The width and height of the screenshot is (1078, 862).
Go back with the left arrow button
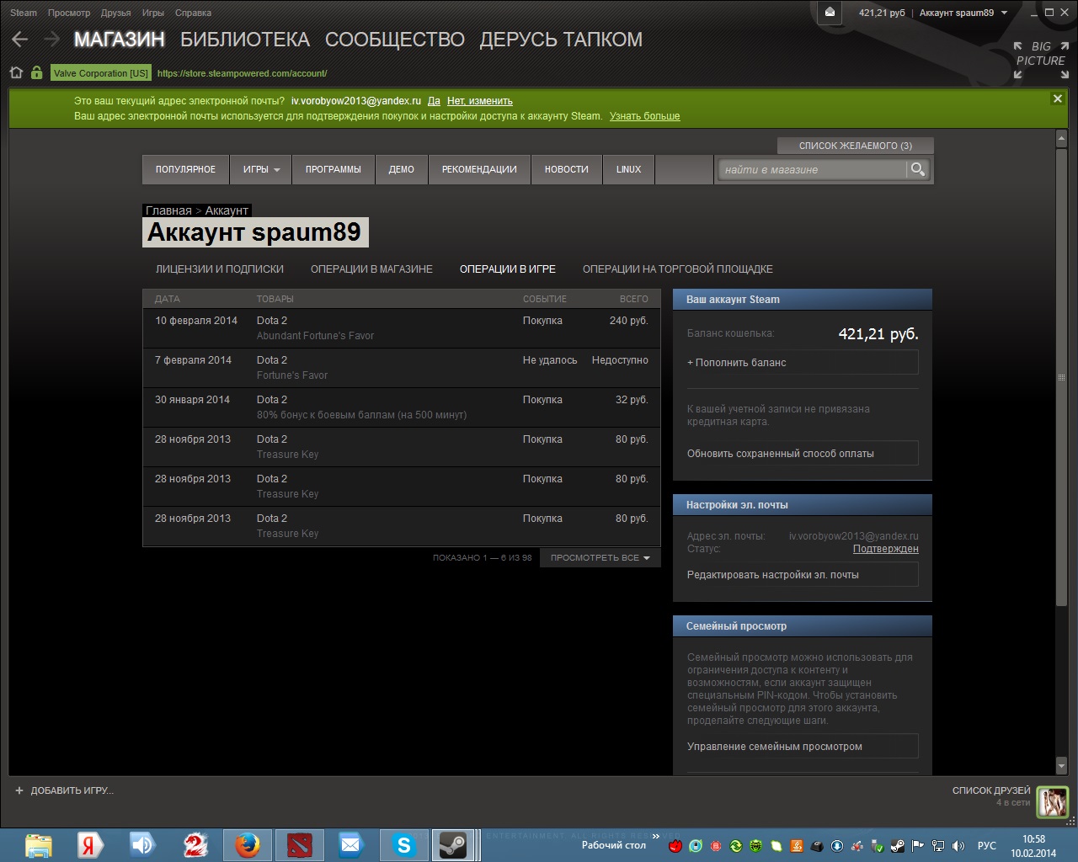(x=20, y=39)
